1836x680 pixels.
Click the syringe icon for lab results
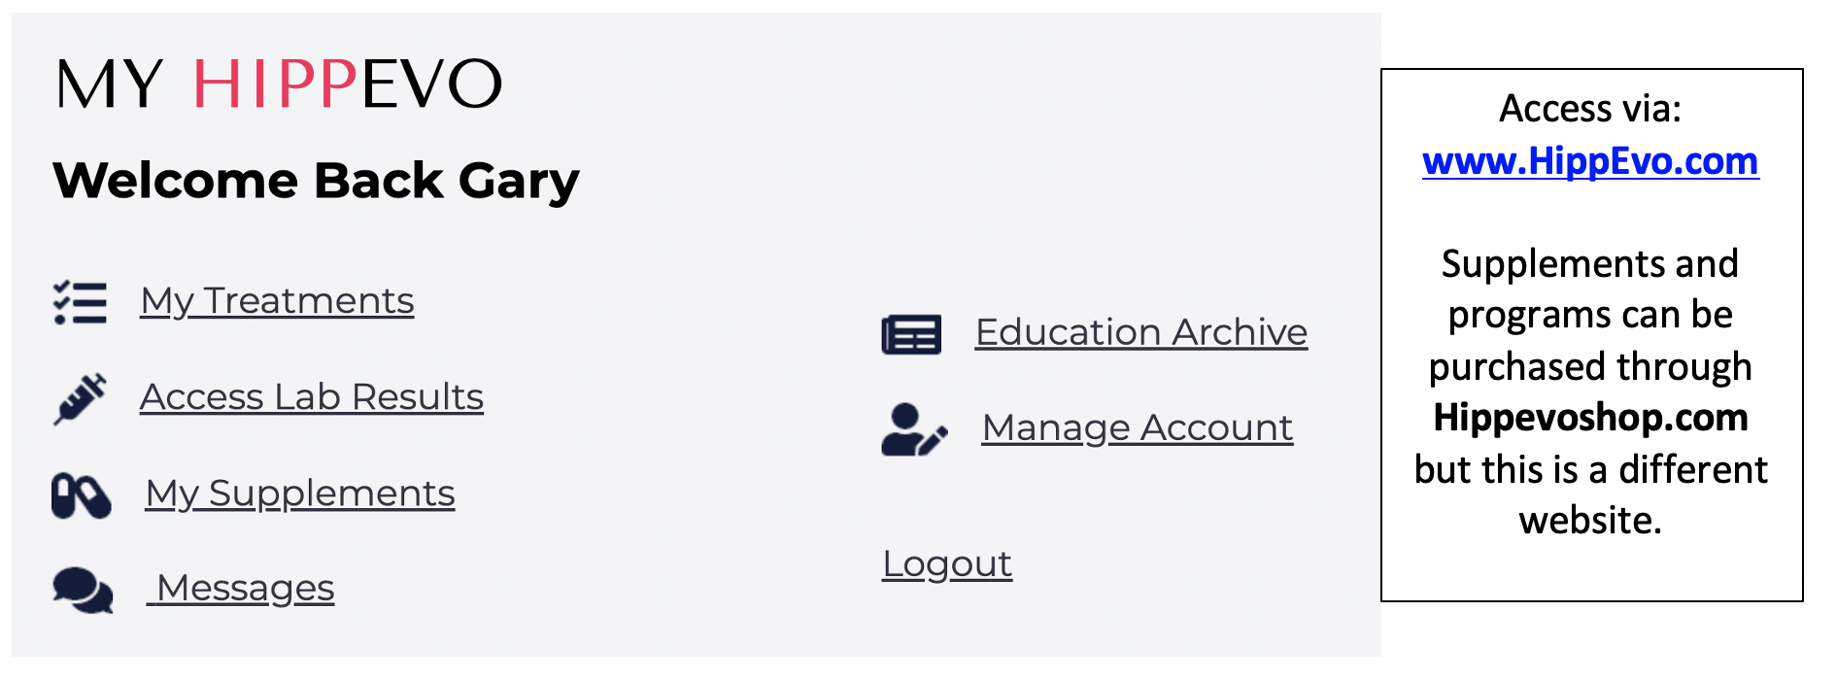click(80, 398)
